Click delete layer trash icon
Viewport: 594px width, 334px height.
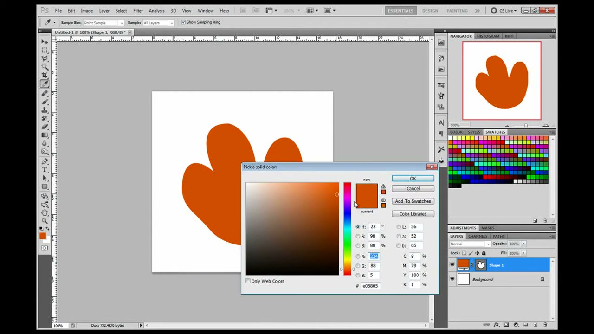coord(545,325)
